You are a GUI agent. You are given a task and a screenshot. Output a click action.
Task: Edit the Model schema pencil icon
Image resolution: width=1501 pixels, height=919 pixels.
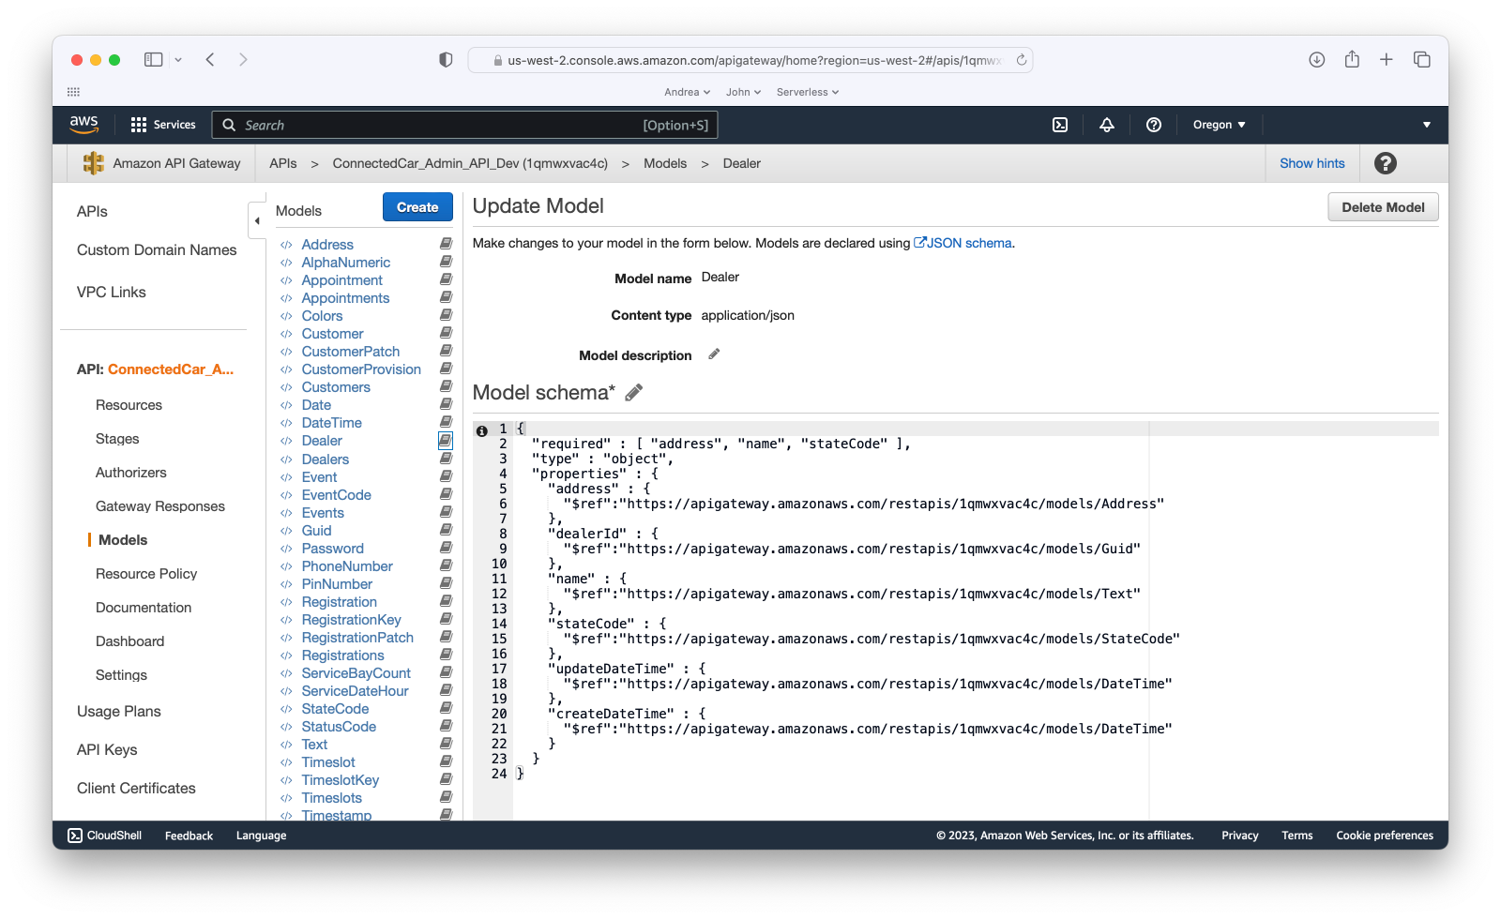click(634, 393)
